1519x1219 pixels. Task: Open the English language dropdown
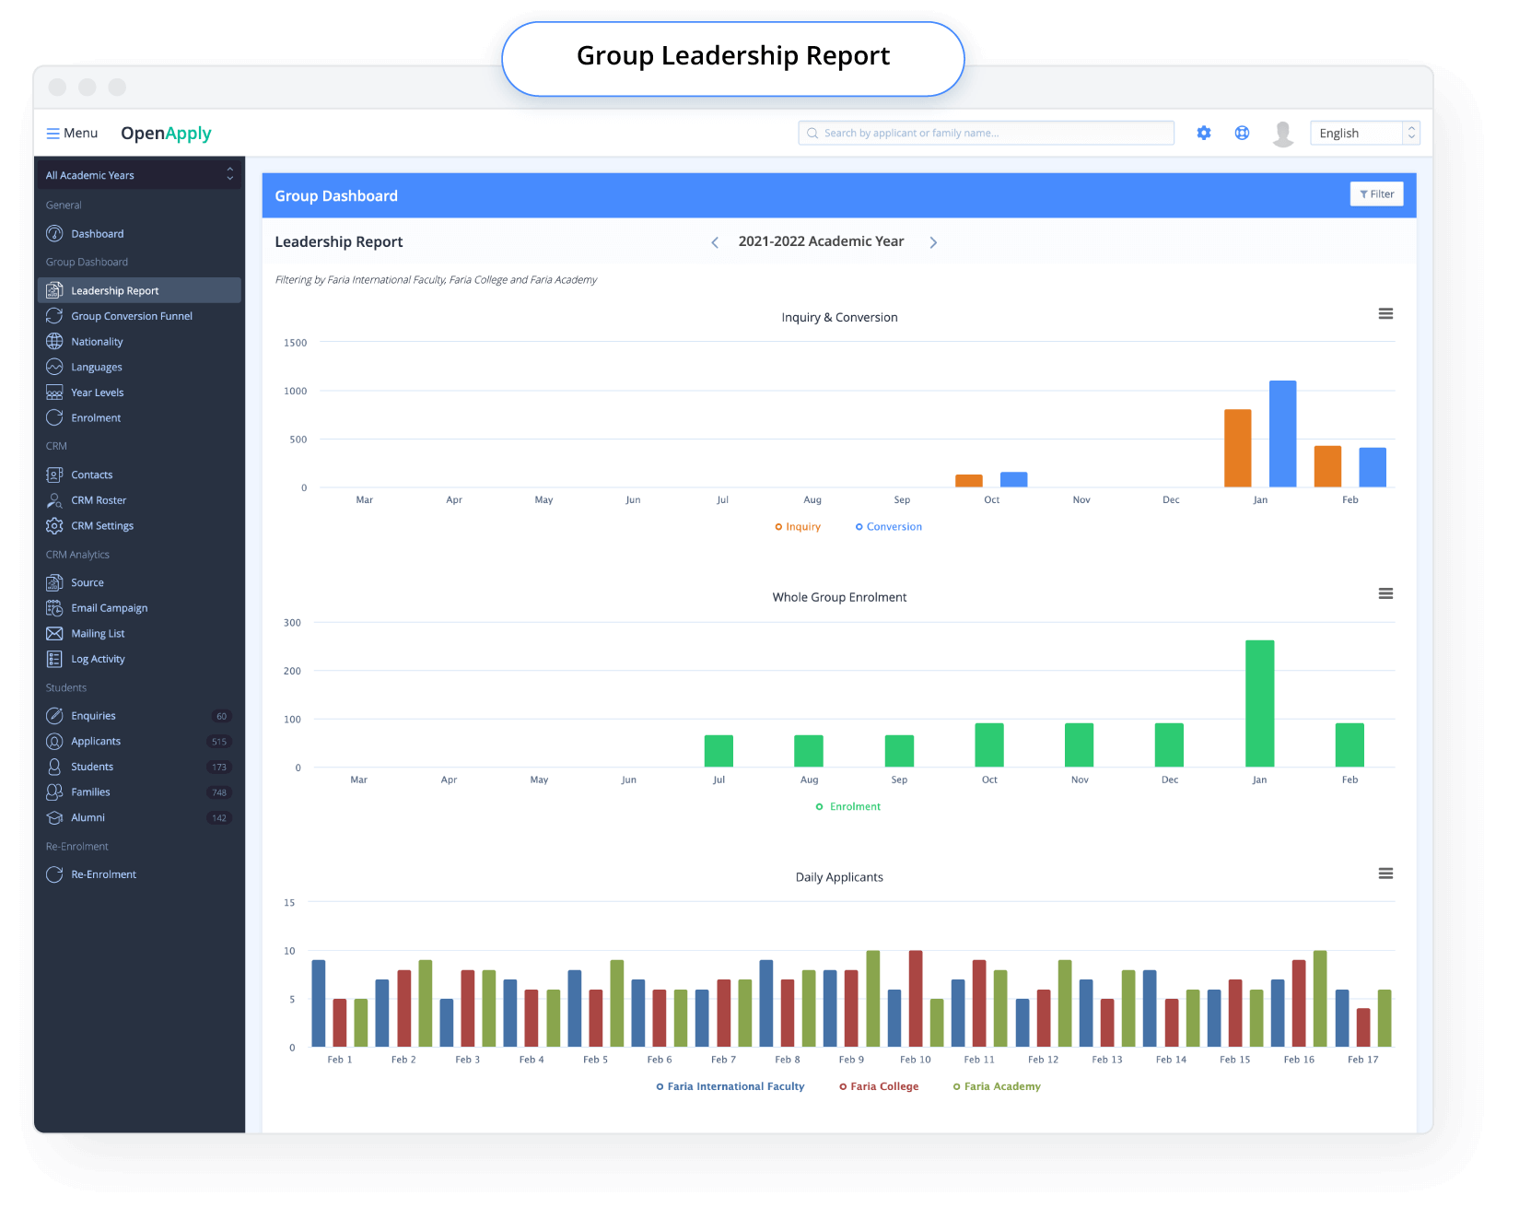pos(1364,134)
